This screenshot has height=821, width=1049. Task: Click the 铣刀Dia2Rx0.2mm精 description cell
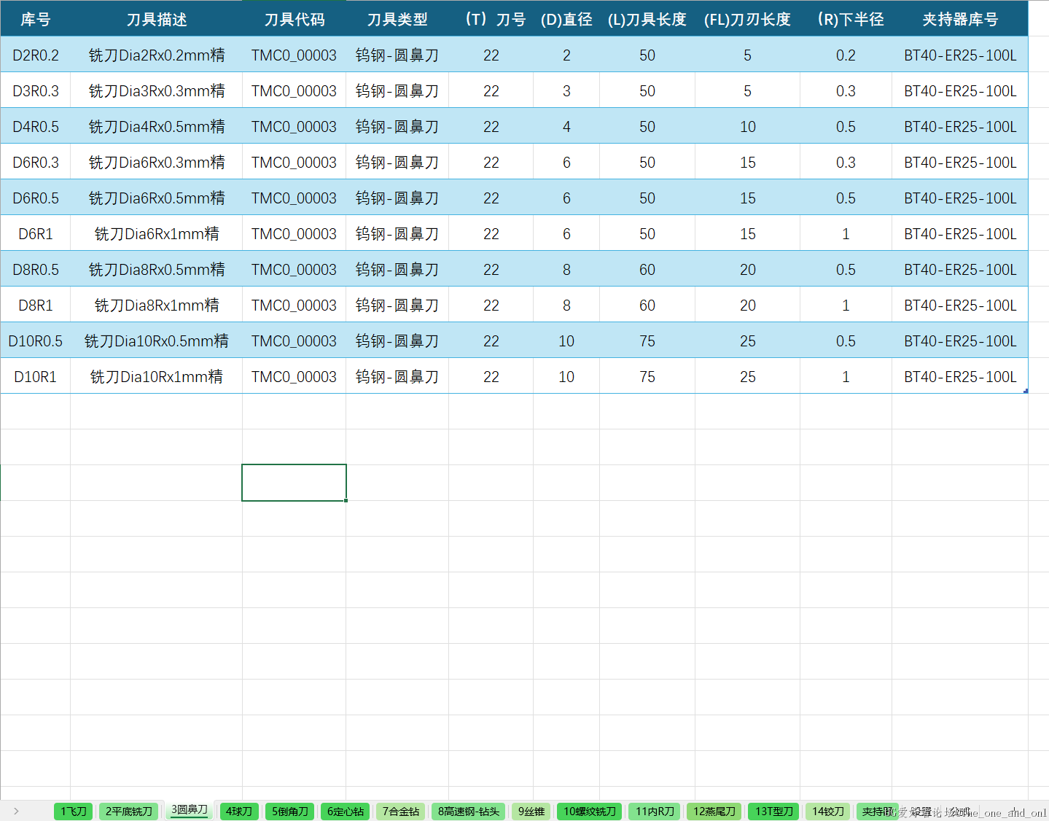click(x=157, y=55)
